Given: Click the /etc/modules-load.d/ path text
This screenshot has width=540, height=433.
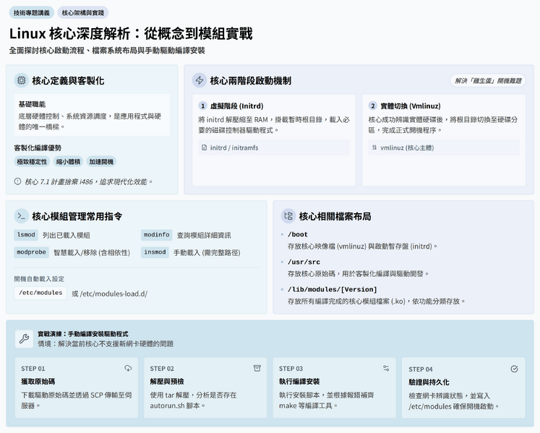Looking at the screenshot, I should point(113,293).
